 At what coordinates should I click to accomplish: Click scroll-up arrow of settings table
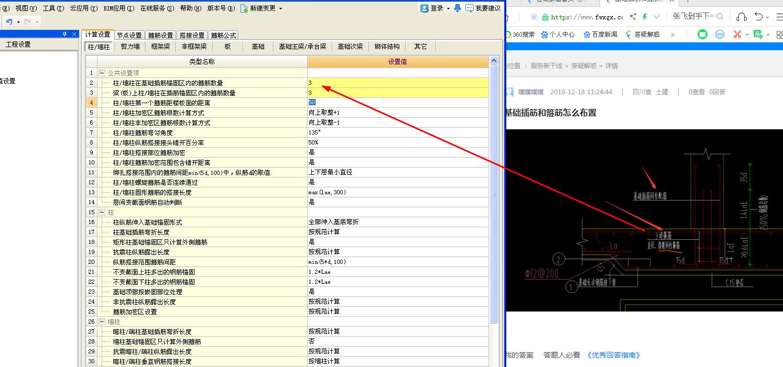click(x=494, y=61)
